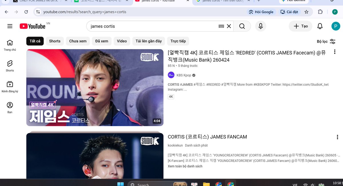Click the 4K badge under the first video

(171, 97)
